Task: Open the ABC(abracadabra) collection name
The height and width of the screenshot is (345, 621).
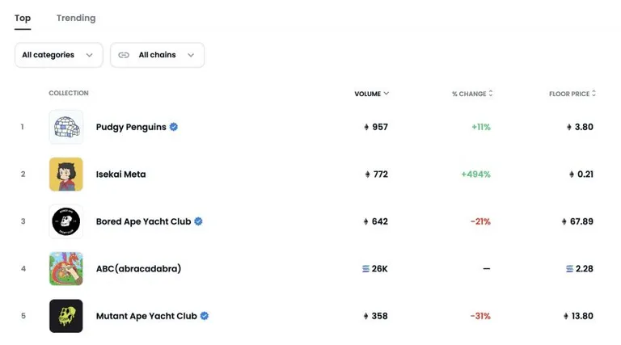Action: pyautogui.click(x=138, y=268)
